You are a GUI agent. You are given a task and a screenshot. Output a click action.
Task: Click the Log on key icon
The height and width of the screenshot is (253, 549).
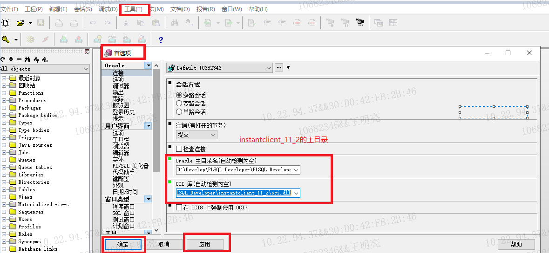tap(6, 39)
